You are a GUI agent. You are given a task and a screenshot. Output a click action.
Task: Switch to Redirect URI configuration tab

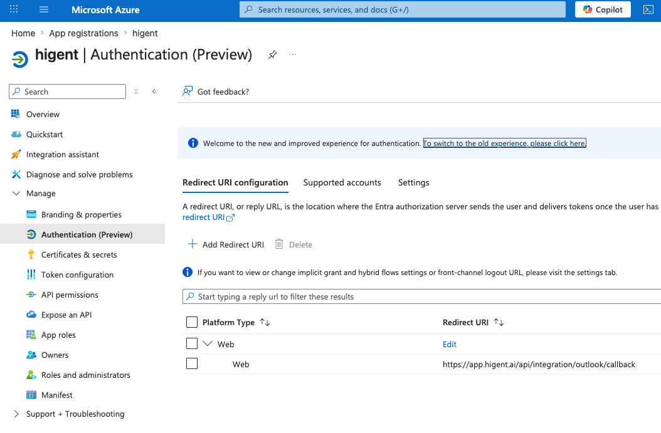235,182
